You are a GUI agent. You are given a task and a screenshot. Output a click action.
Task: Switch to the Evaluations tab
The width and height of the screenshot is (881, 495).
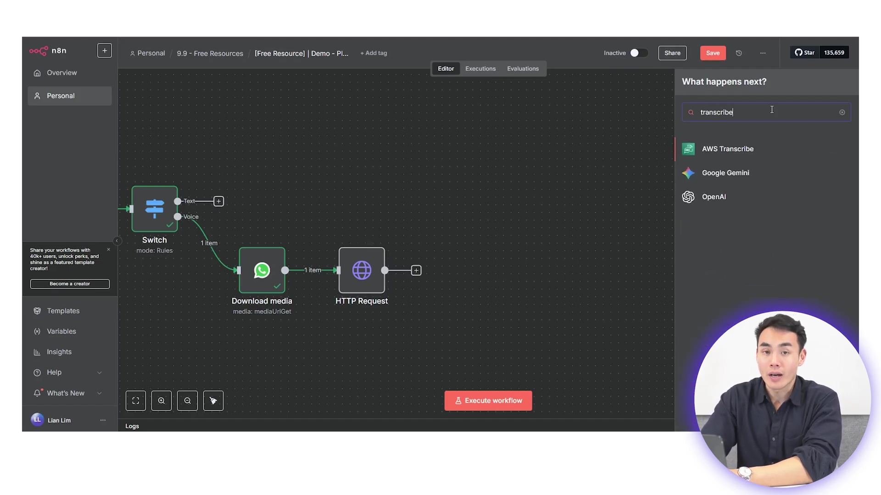[x=523, y=69]
